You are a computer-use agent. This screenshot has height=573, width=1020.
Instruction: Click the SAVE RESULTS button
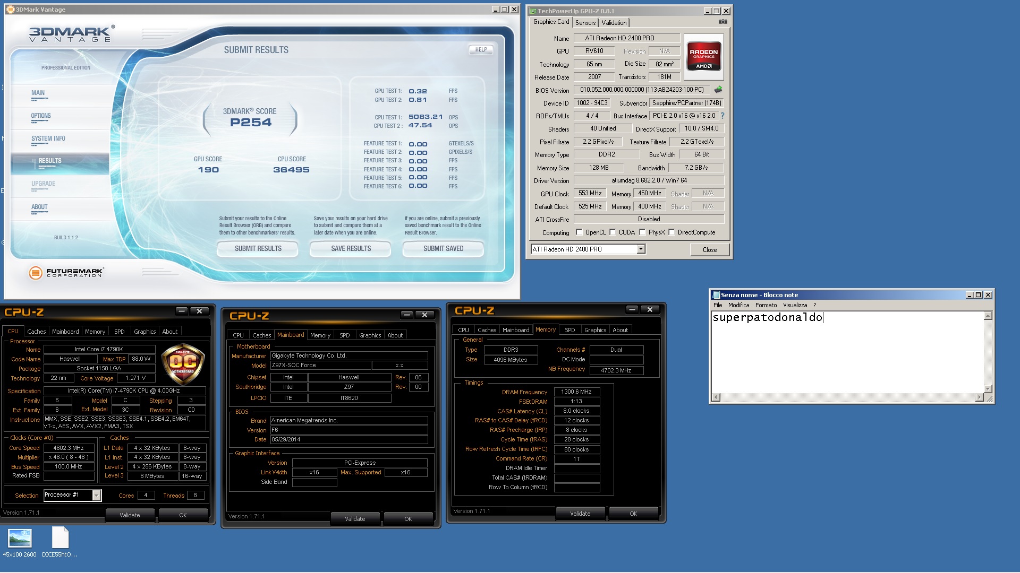click(351, 248)
